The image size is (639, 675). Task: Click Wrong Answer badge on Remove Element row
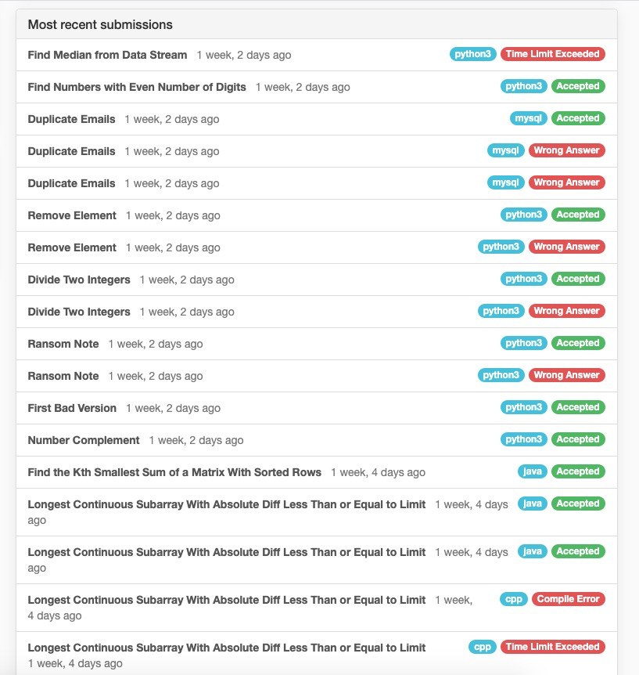coord(566,247)
